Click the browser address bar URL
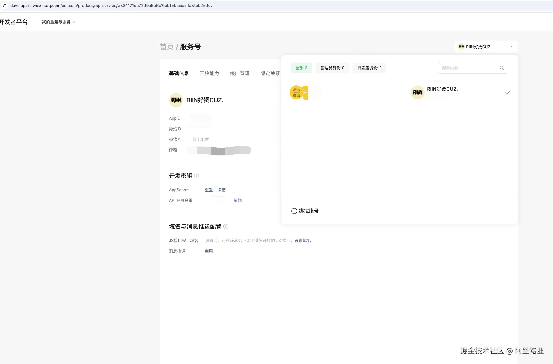The height and width of the screenshot is (364, 553). [x=111, y=6]
